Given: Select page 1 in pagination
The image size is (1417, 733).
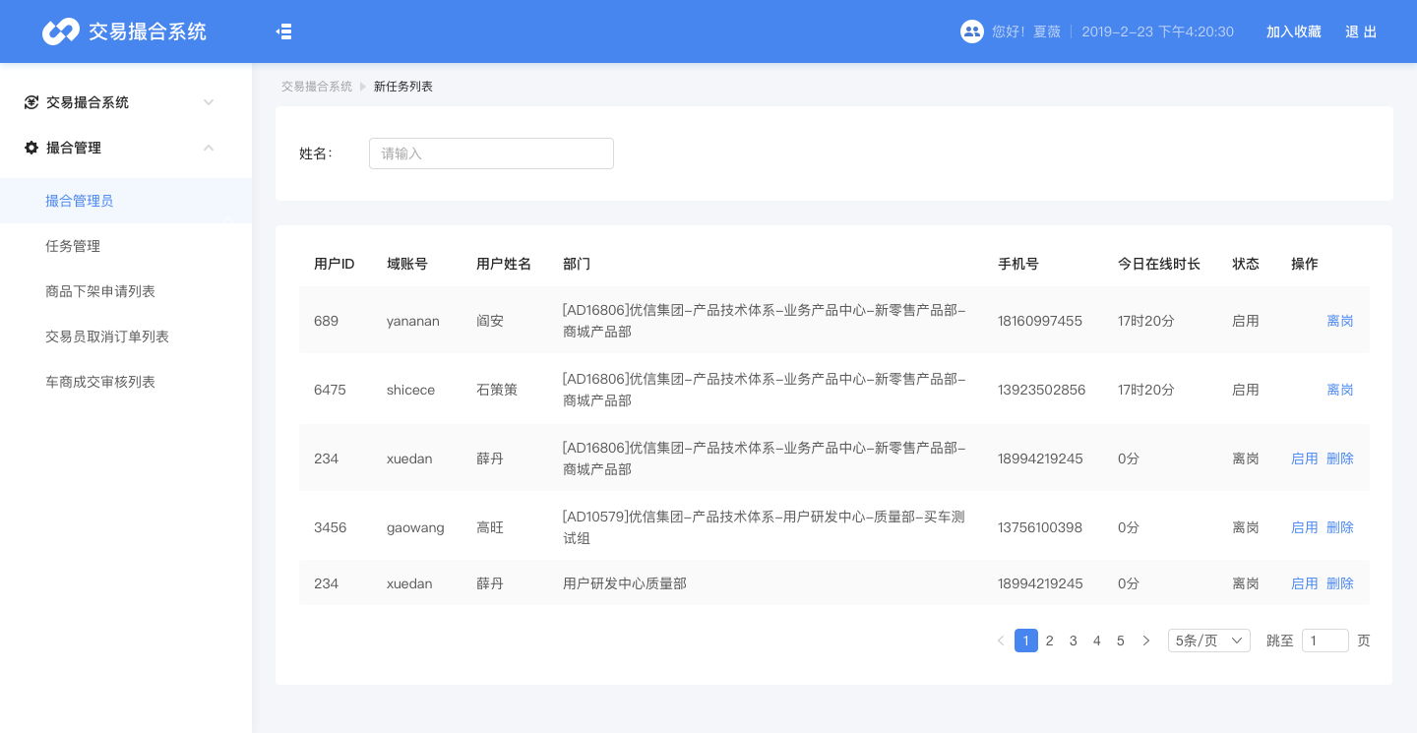Looking at the screenshot, I should tap(1026, 641).
